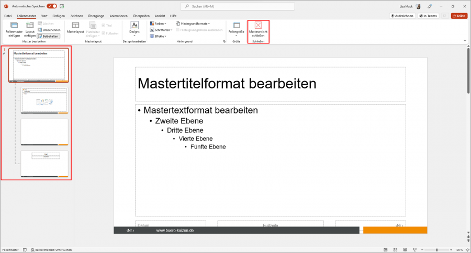Viewport: 471px width, 253px height.
Task: Select the second layout thumbnail
Action: (x=44, y=132)
